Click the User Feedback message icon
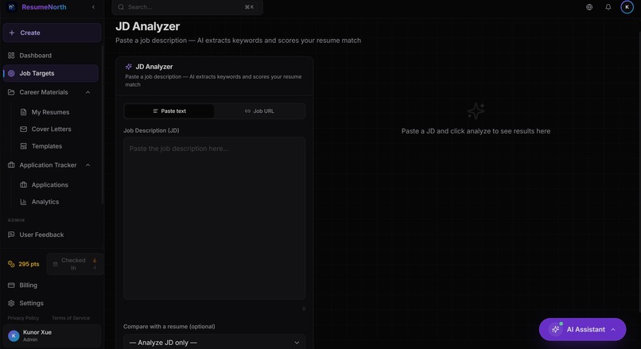Screen dimensions: 641x349 click(11, 235)
